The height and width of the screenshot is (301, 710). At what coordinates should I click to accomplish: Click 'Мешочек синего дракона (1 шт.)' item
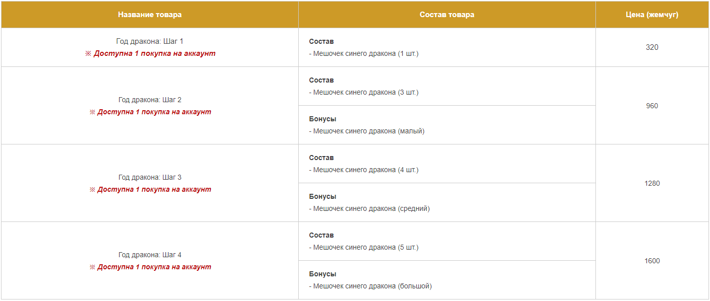pos(364,53)
